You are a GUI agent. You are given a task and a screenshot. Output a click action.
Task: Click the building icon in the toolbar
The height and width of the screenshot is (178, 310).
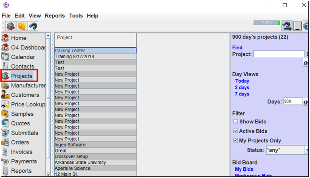pyautogui.click(x=10, y=26)
